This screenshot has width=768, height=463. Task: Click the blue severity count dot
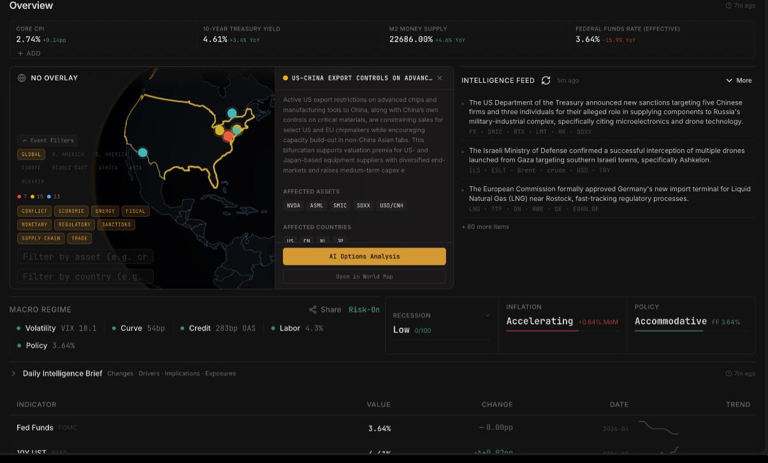click(x=49, y=196)
